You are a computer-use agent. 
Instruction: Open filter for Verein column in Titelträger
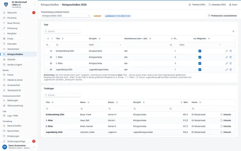coord(200,102)
